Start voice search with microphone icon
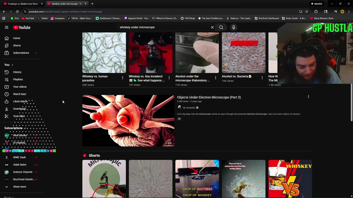 point(234,27)
